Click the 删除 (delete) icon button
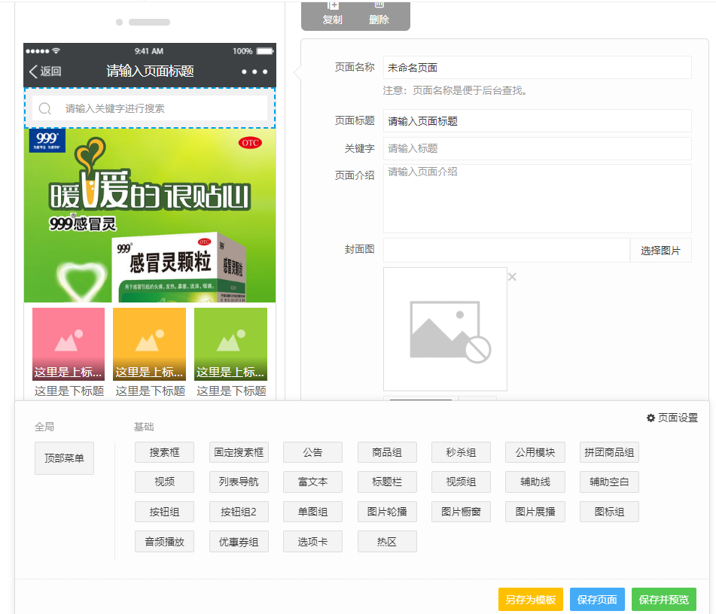716x614 pixels. (x=379, y=14)
